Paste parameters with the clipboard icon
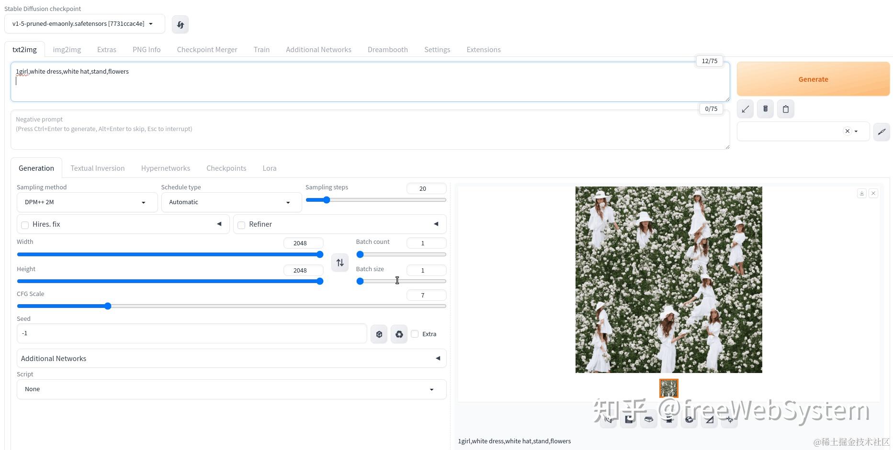The image size is (893, 450). (785, 109)
